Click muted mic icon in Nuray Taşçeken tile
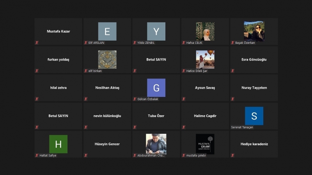This screenshot has width=312, height=175. coord(233,99)
